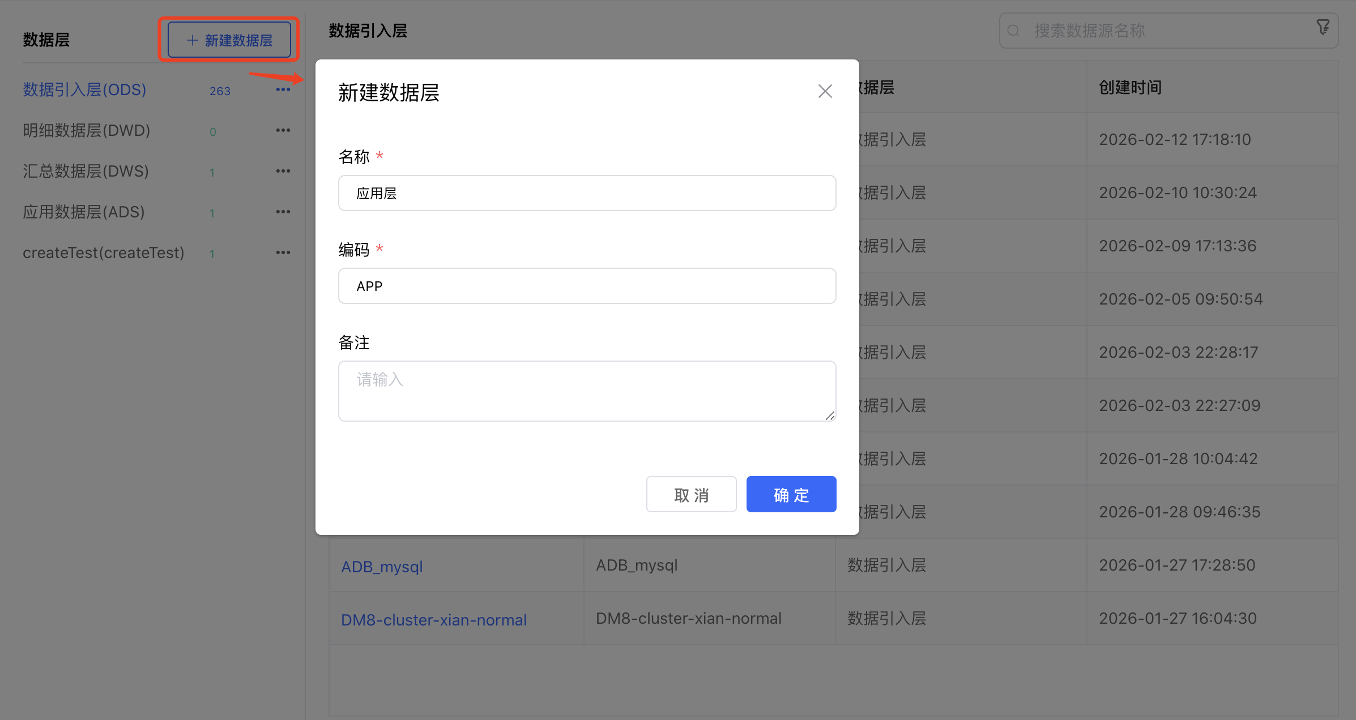Select 明细数据层(DWD) in the layer list
The height and width of the screenshot is (720, 1356).
[x=86, y=131]
